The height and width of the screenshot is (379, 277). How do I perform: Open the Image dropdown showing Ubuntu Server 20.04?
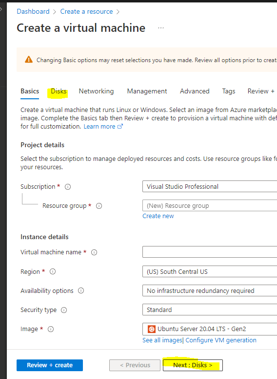pyautogui.click(x=210, y=329)
